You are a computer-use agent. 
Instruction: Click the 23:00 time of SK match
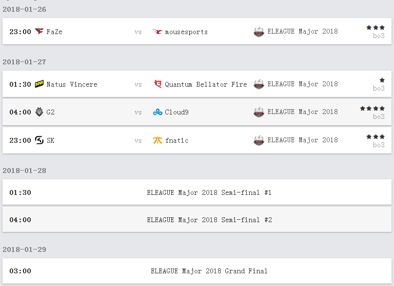(20, 140)
